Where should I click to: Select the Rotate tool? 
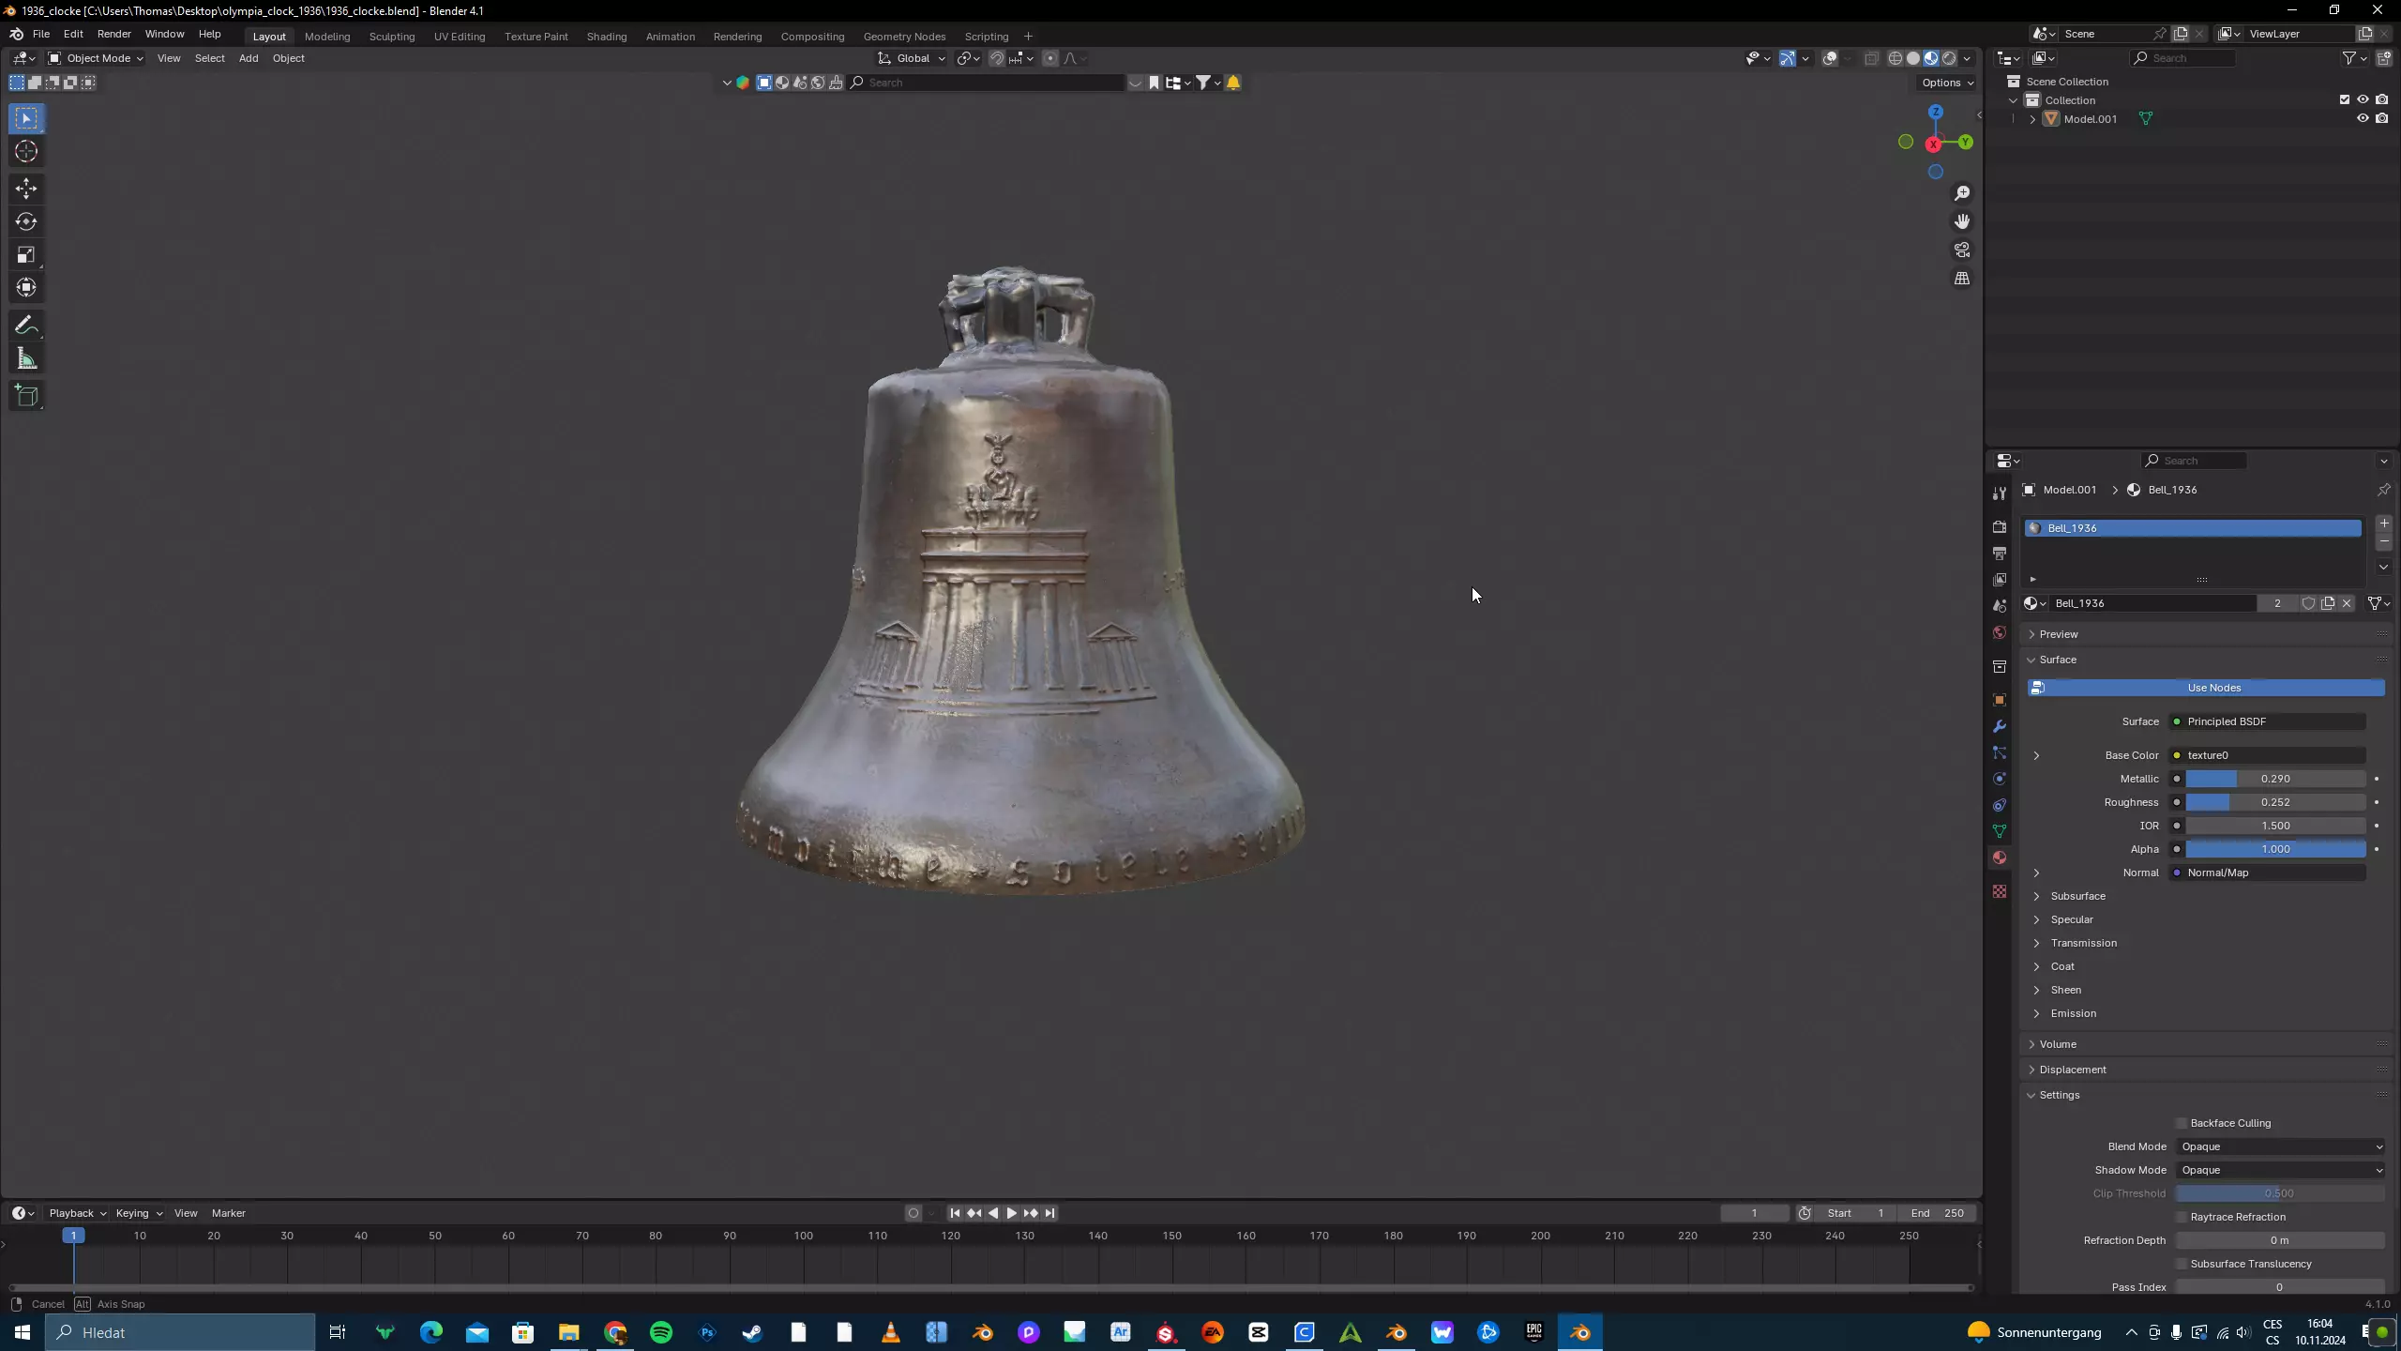(x=25, y=221)
